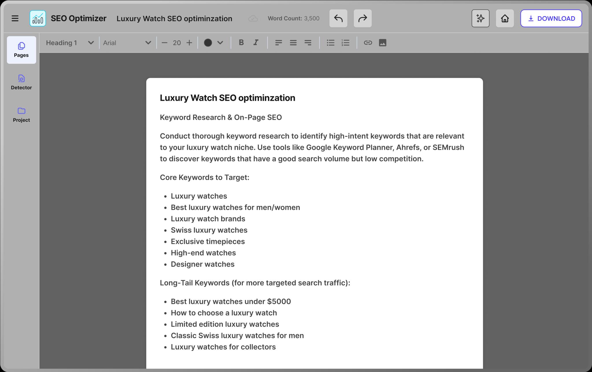Click the cloud sync status icon
Viewport: 592px width, 372px height.
click(253, 18)
